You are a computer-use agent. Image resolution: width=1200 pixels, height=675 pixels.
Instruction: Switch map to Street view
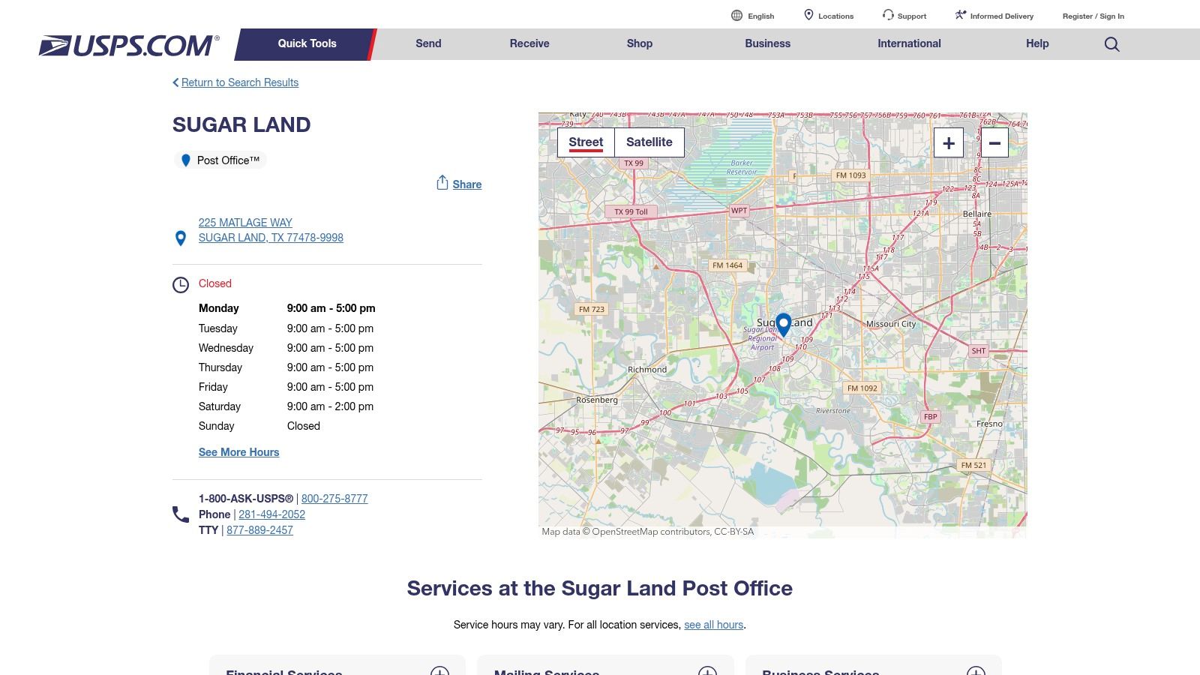pos(586,142)
